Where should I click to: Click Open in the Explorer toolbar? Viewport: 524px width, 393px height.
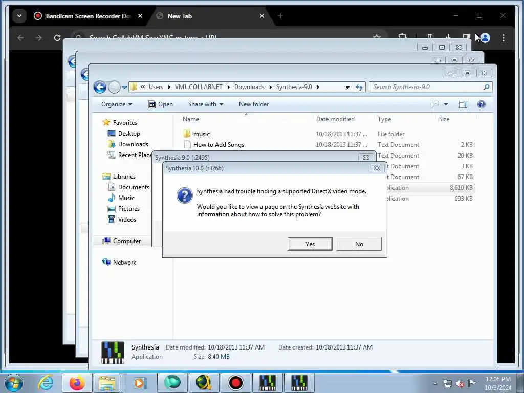[160, 104]
